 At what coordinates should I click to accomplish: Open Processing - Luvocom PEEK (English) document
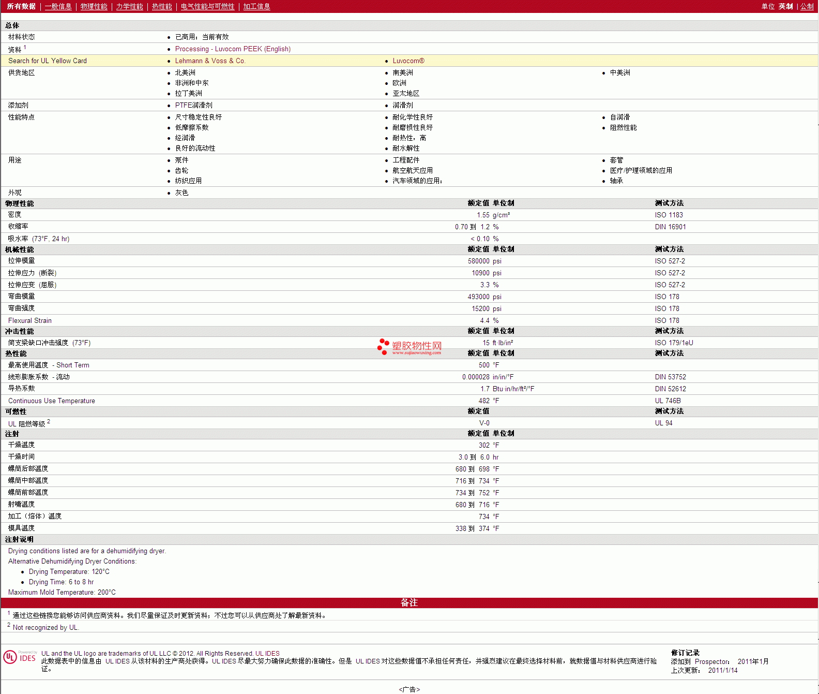(233, 49)
